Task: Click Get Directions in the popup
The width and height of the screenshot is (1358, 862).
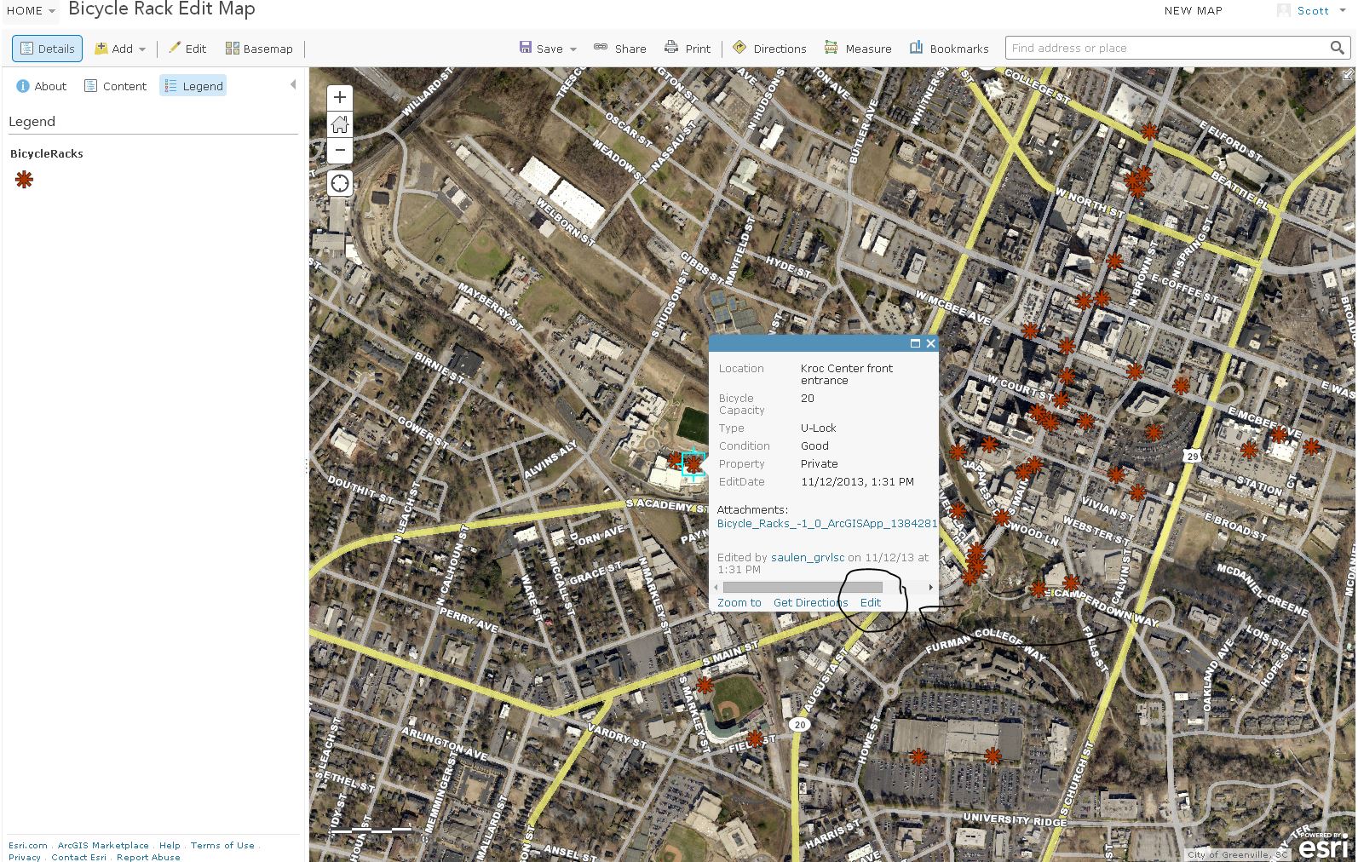Action: pos(810,602)
